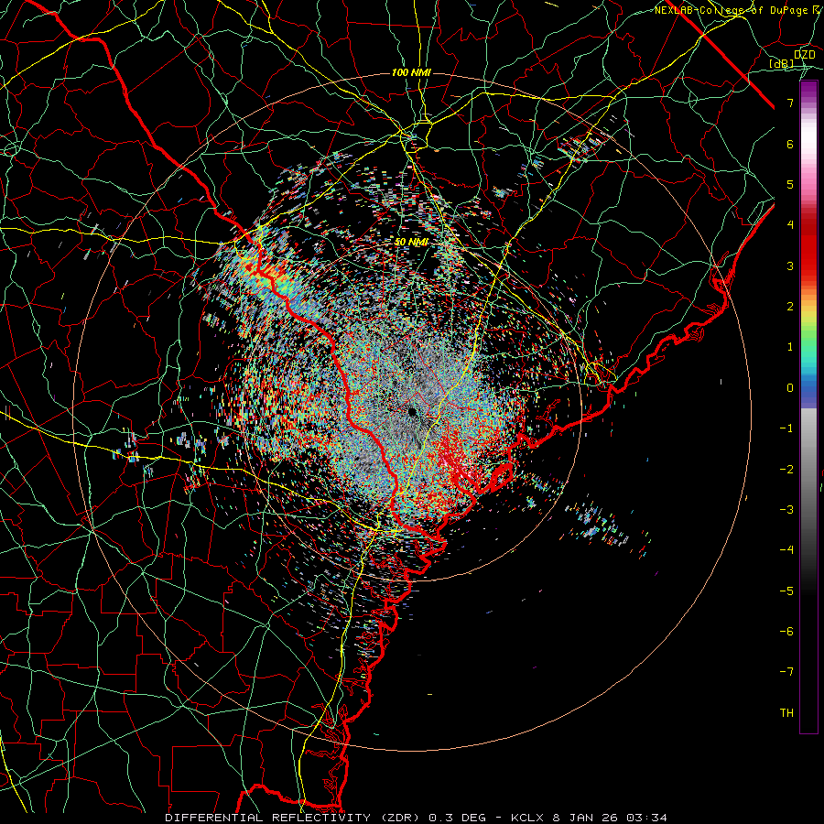Image resolution: width=824 pixels, height=824 pixels.
Task: Click the 100 NMI range ring label
Action: [411, 72]
